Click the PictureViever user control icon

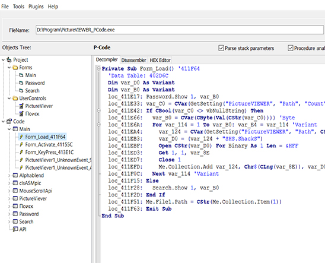point(21,106)
